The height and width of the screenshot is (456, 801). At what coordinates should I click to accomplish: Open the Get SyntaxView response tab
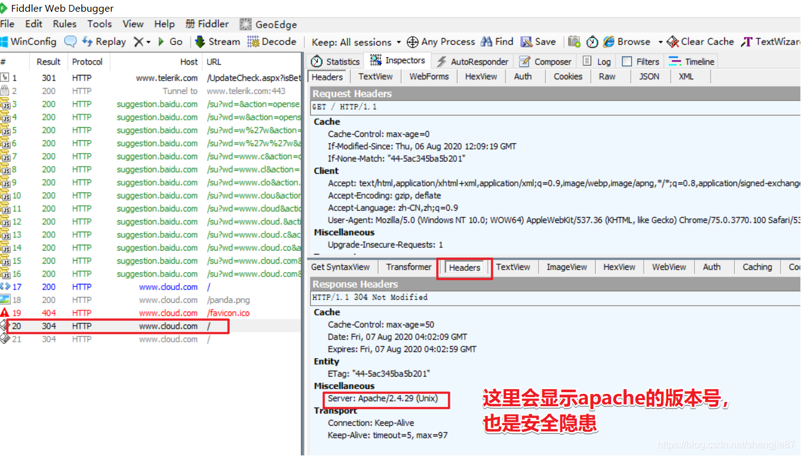(341, 267)
